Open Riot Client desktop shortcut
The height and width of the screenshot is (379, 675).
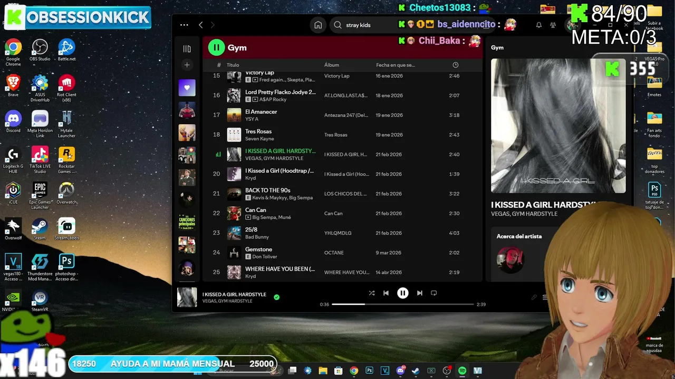tap(66, 88)
